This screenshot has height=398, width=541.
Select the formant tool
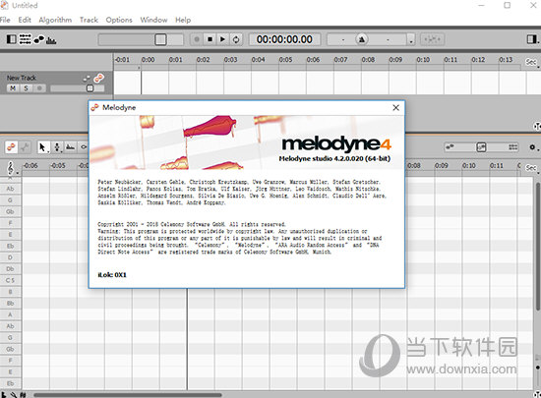pyautogui.click(x=70, y=147)
